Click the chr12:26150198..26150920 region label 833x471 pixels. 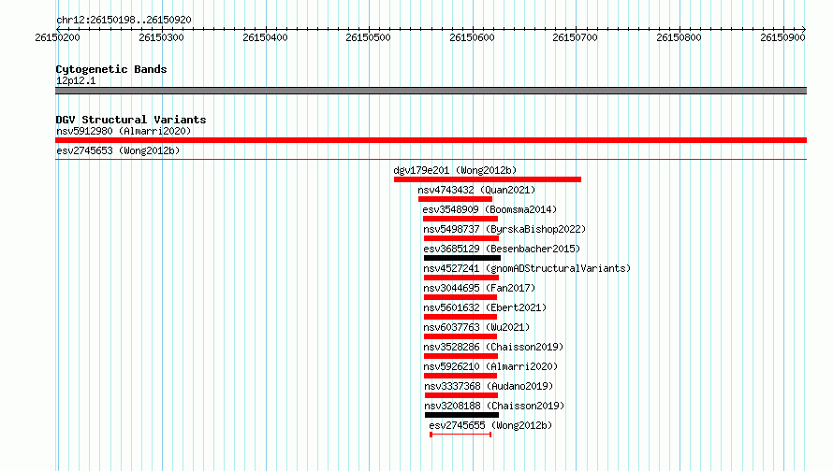coord(124,20)
